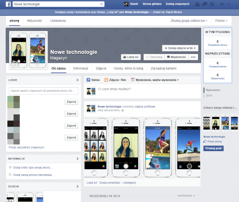
Task: Click the Facebook logo icon
Action: [x=8, y=4]
